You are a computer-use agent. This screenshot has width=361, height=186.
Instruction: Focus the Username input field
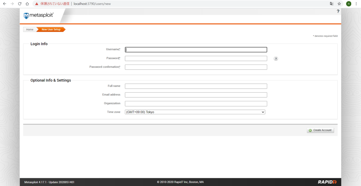point(196,50)
